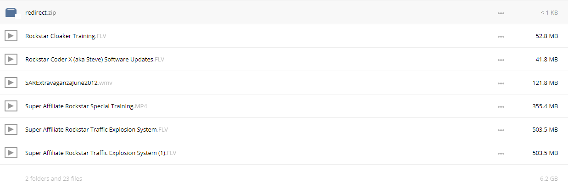This screenshot has width=568, height=194.
Task: Click the play icon for SARExtravaganzaJune2012.wmv
Action: (11, 83)
